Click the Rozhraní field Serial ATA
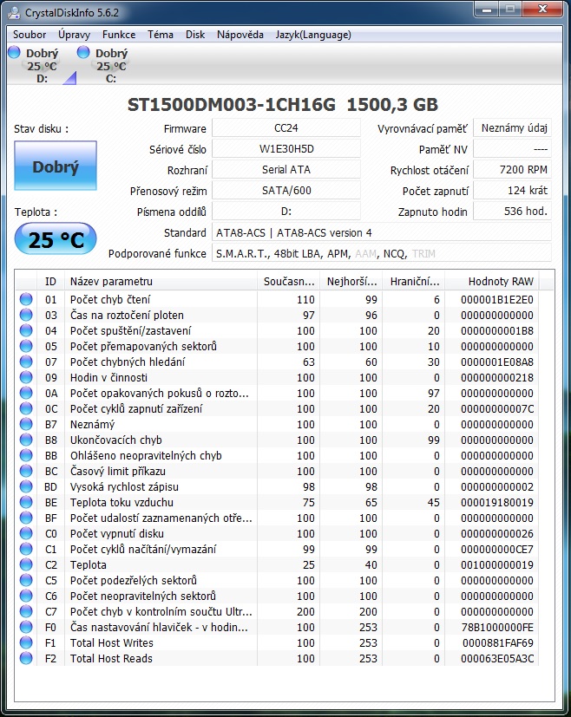The width and height of the screenshot is (571, 717). 286,170
